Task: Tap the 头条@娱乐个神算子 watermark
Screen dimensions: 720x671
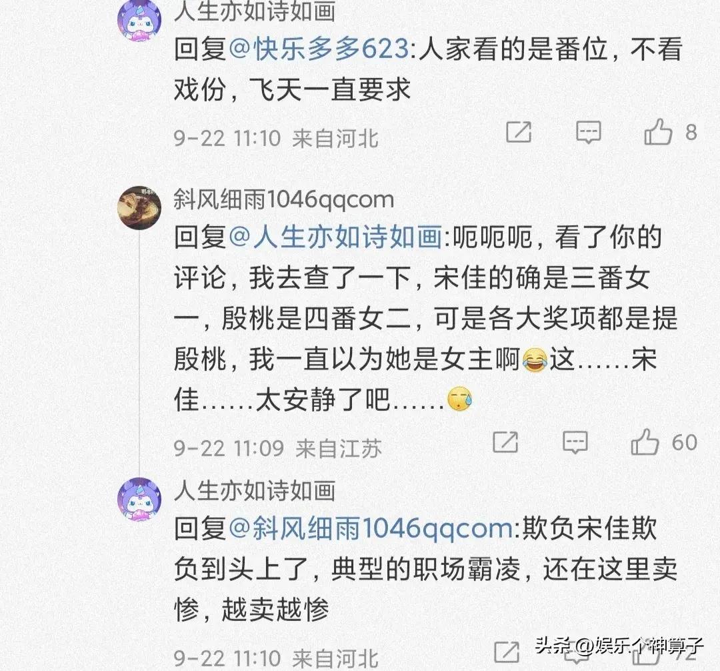Action: coord(619,646)
